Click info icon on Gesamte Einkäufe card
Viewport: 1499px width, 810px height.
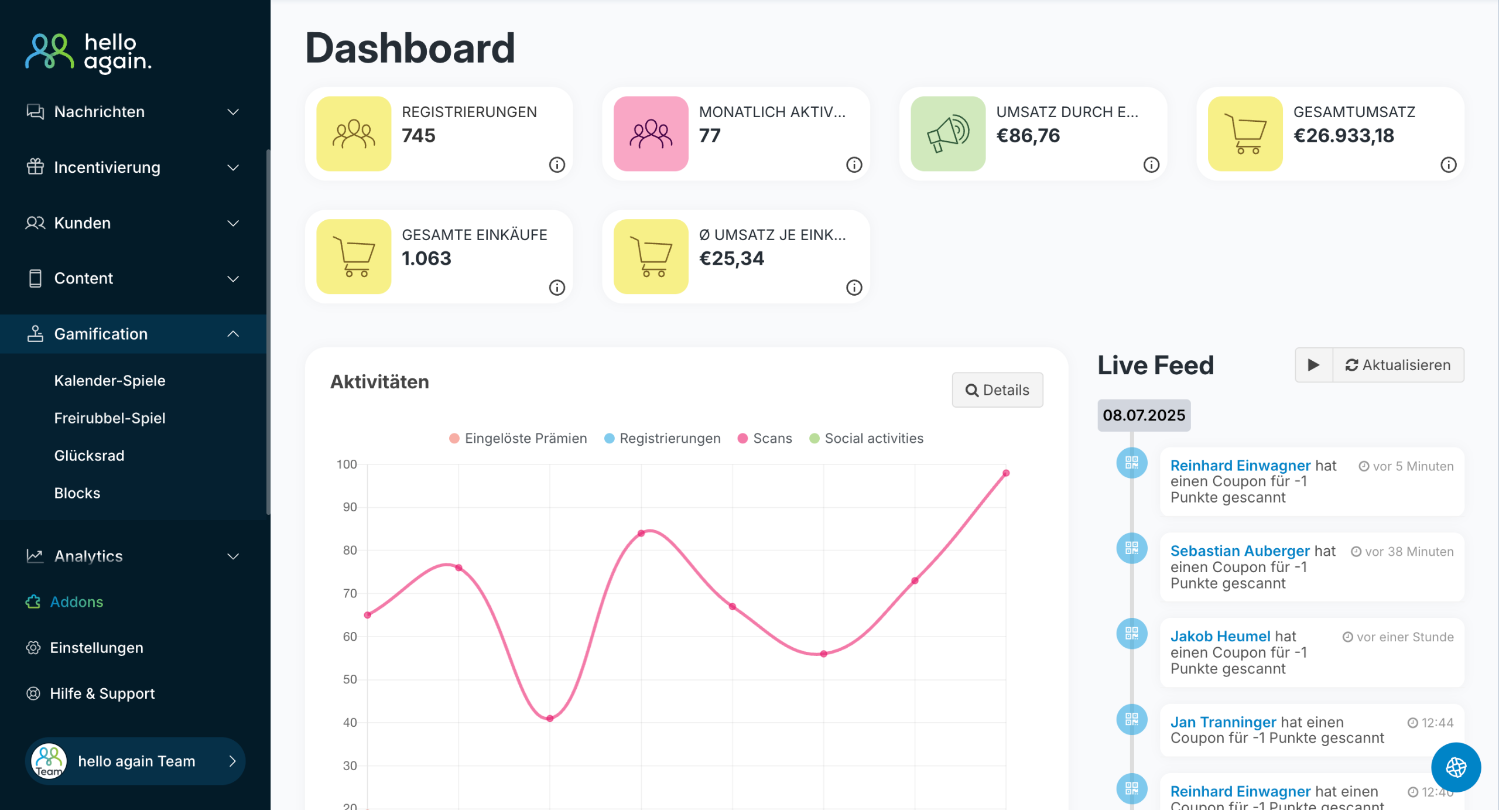coord(557,288)
